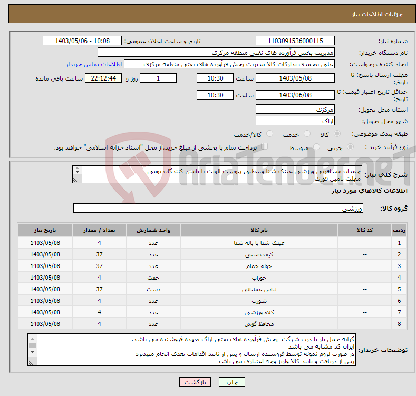The width and height of the screenshot is (416, 396).
Task: Click the item name کیف دستی
Action: [x=259, y=254]
